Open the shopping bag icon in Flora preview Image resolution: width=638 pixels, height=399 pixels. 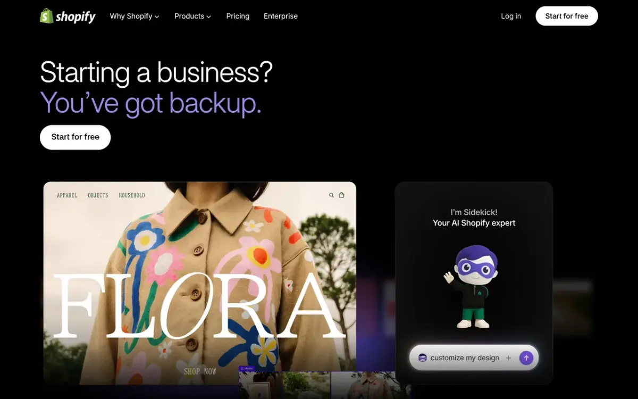(341, 195)
